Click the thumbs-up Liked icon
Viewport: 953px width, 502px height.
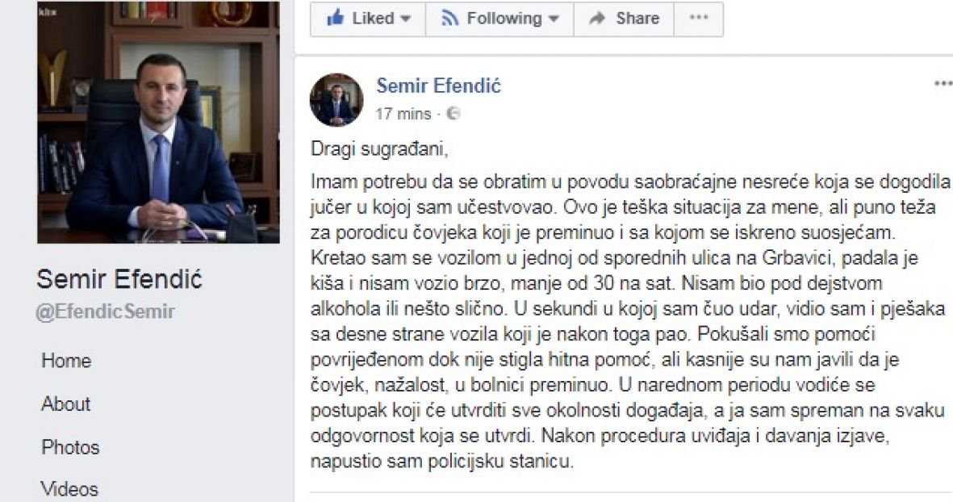[335, 18]
